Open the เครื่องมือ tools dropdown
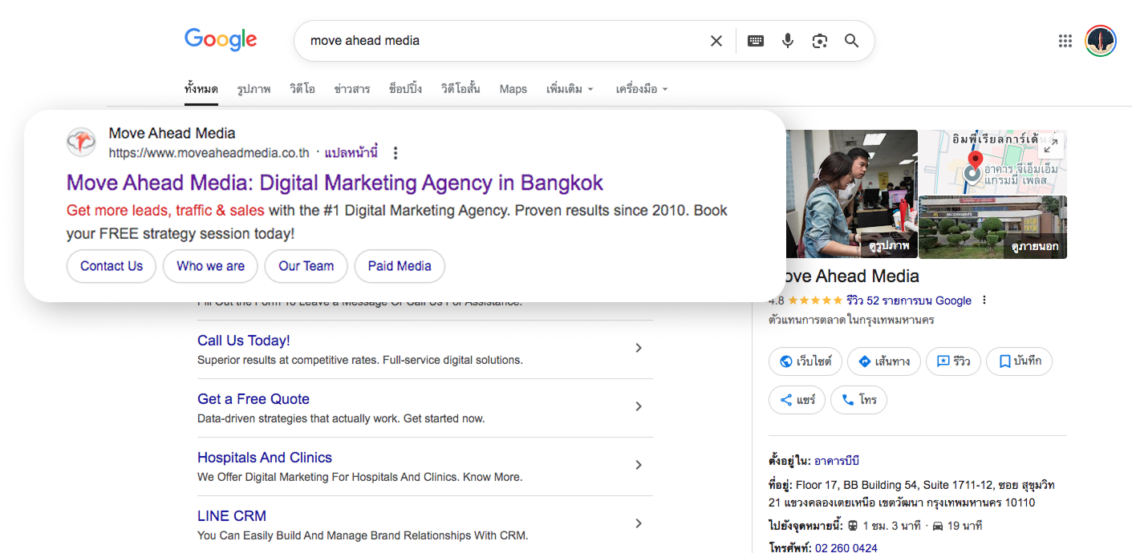The height and width of the screenshot is (553, 1132). [641, 89]
